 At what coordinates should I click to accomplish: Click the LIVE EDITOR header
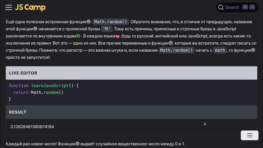pyautogui.click(x=131, y=73)
